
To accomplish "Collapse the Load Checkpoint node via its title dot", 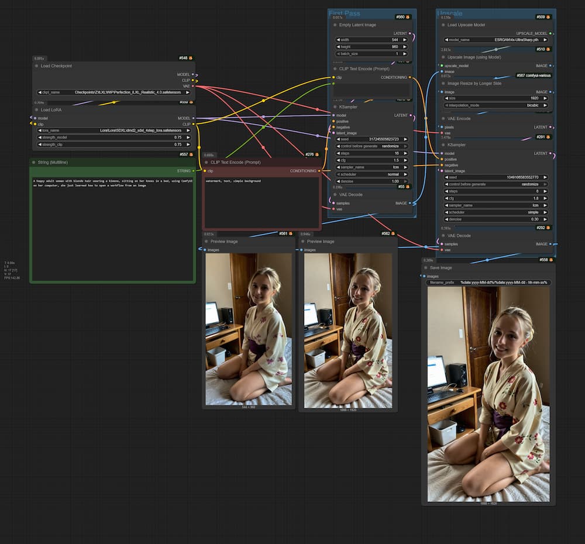I will [36, 66].
